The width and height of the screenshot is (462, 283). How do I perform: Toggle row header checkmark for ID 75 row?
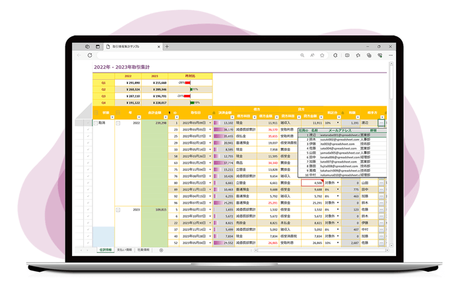click(x=88, y=170)
